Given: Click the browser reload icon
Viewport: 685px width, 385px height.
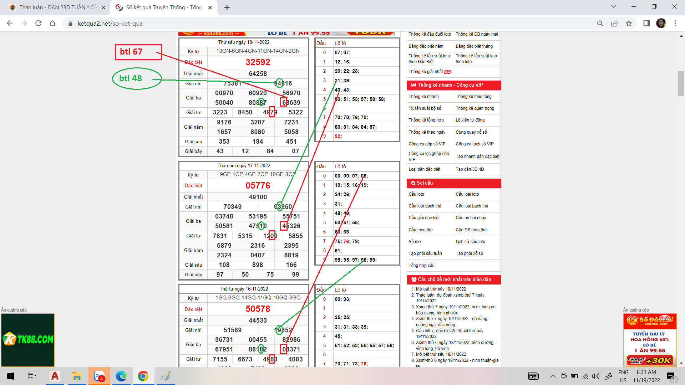Looking at the screenshot, I should click(x=39, y=23).
